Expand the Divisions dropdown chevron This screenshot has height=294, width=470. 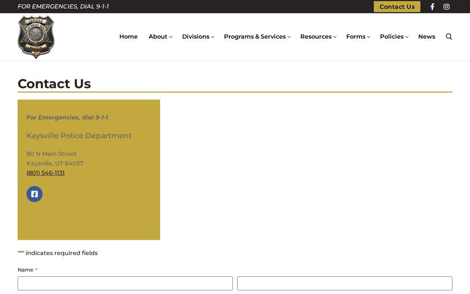pos(213,37)
